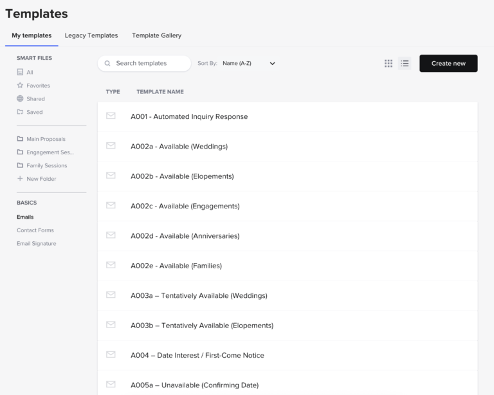Open the Favorites link in sidebar
This screenshot has width=494, height=395.
tap(38, 86)
